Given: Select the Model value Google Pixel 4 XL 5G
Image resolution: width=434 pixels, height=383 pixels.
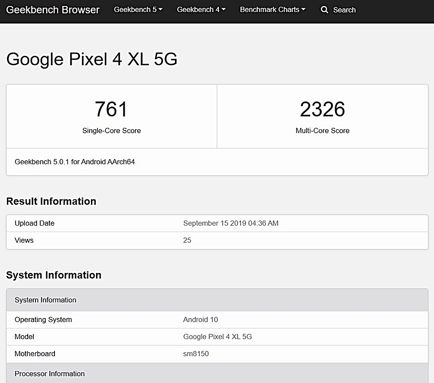Looking at the screenshot, I should pos(217,337).
